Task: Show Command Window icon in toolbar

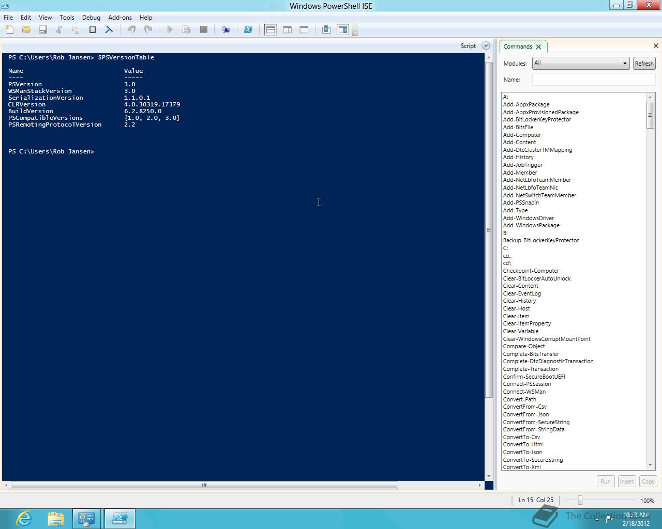Action: coord(326,30)
